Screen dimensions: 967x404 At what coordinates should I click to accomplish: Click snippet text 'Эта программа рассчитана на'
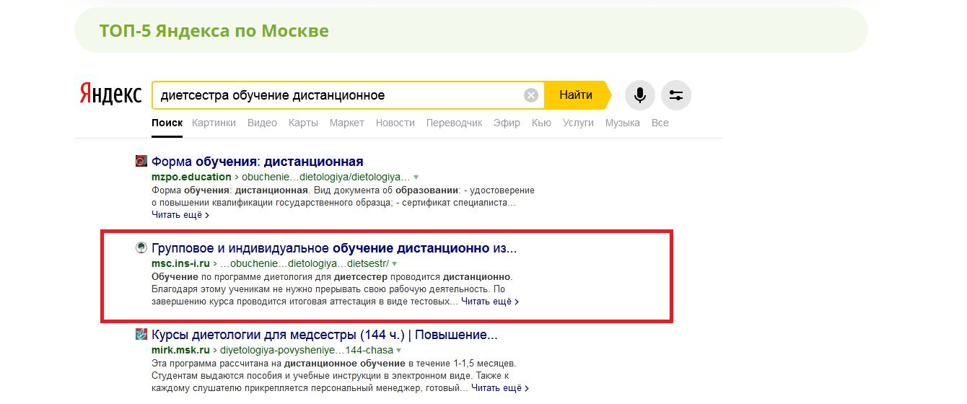pos(216,364)
